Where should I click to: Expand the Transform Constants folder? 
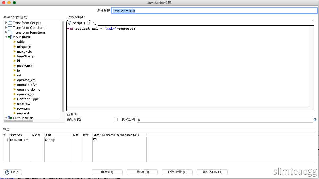6,27
